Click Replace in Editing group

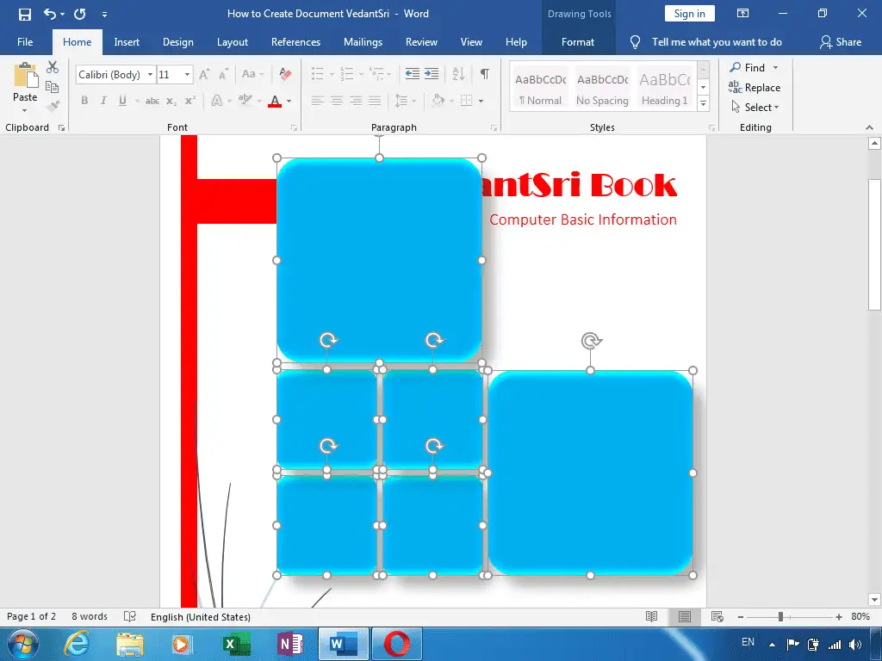click(755, 87)
